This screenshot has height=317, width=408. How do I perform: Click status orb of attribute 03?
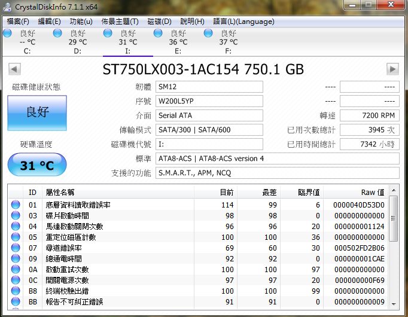[16, 215]
